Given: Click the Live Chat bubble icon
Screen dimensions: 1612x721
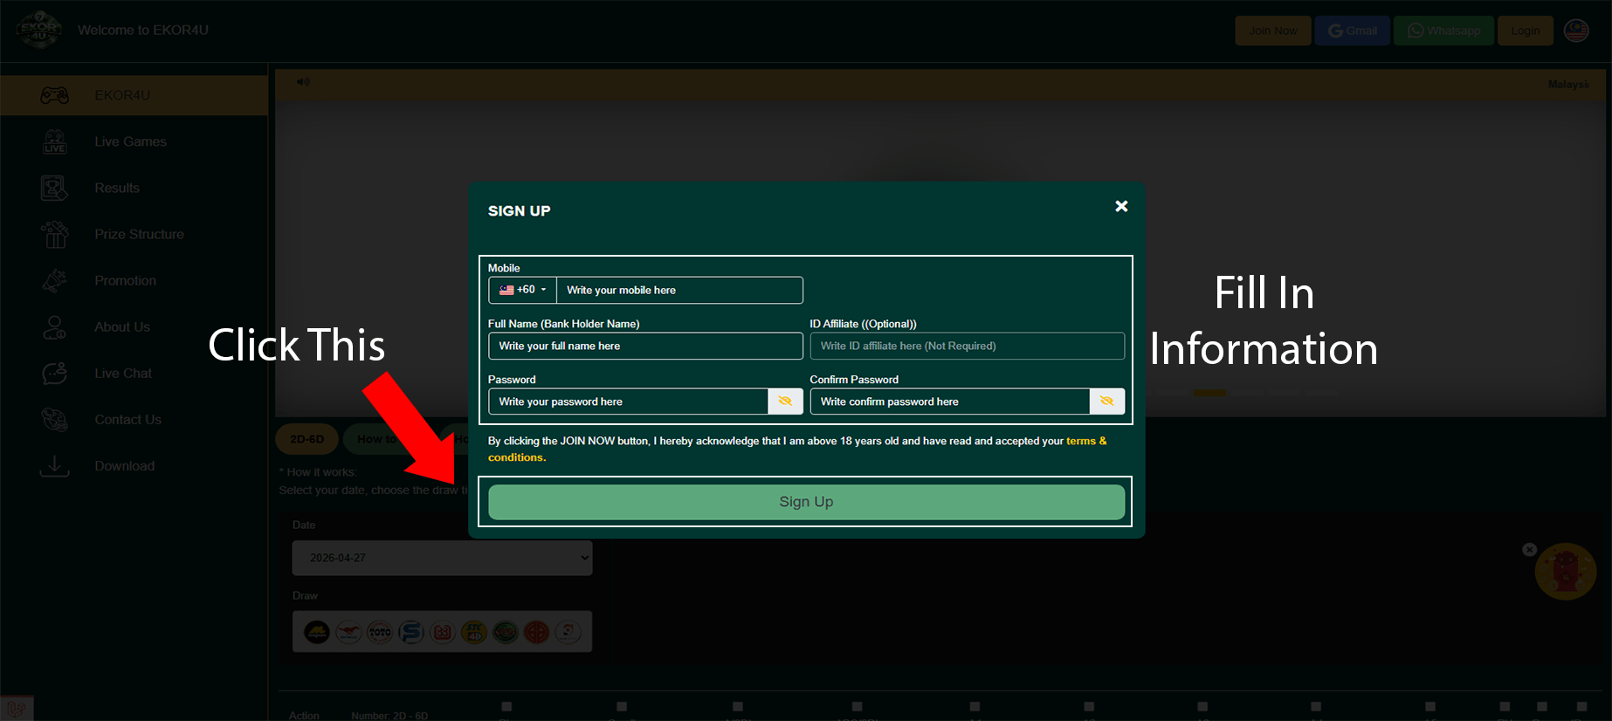Looking at the screenshot, I should (x=54, y=374).
